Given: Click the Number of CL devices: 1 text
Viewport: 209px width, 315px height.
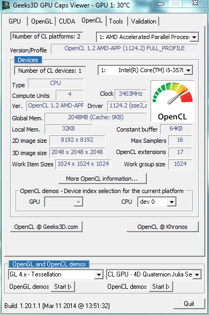Looking at the screenshot, I should [50, 71].
